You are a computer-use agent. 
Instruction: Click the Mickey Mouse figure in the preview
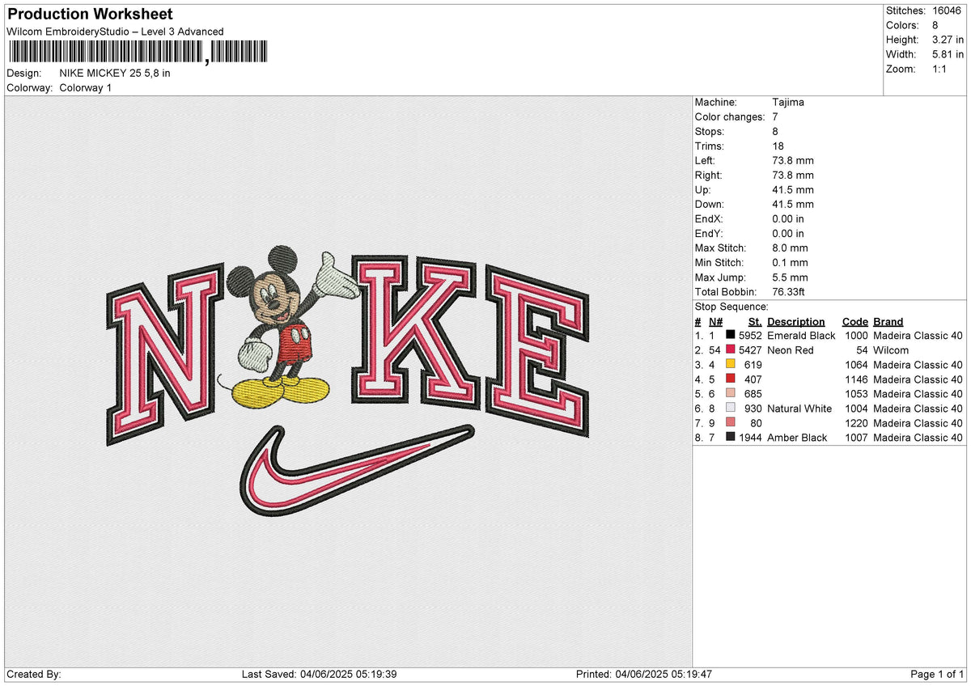tap(282, 326)
